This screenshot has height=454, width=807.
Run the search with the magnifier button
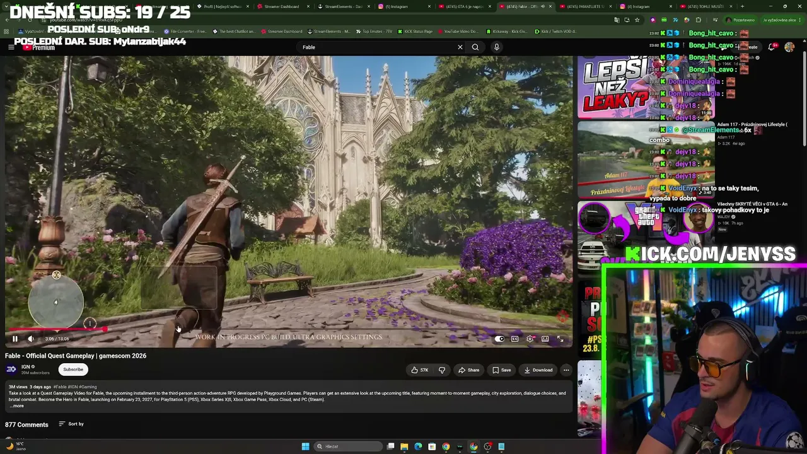(475, 47)
